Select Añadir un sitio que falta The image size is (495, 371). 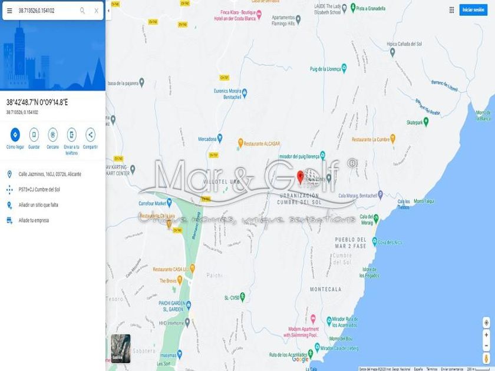(38, 205)
